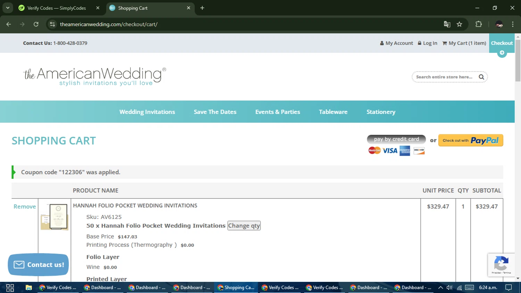
Task: Remove the Hannah Folio item
Action: click(25, 206)
